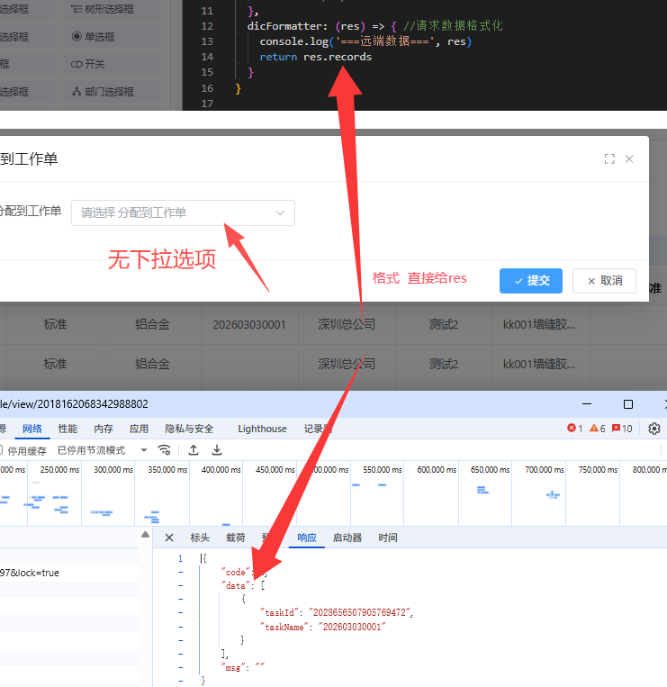Screen dimensions: 667x687
Task: Click the import HAR upload icon
Action: [194, 450]
